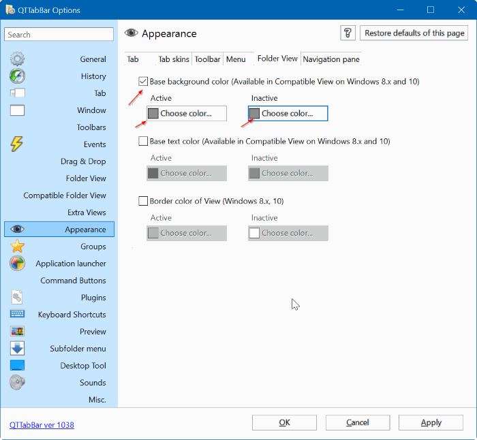Image resolution: width=477 pixels, height=440 pixels.
Task: Choose Active base background color
Action: (x=187, y=114)
